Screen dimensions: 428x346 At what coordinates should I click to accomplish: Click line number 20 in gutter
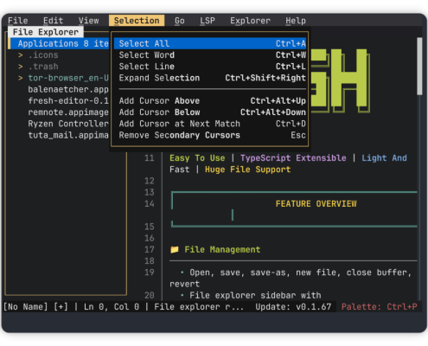(x=150, y=295)
